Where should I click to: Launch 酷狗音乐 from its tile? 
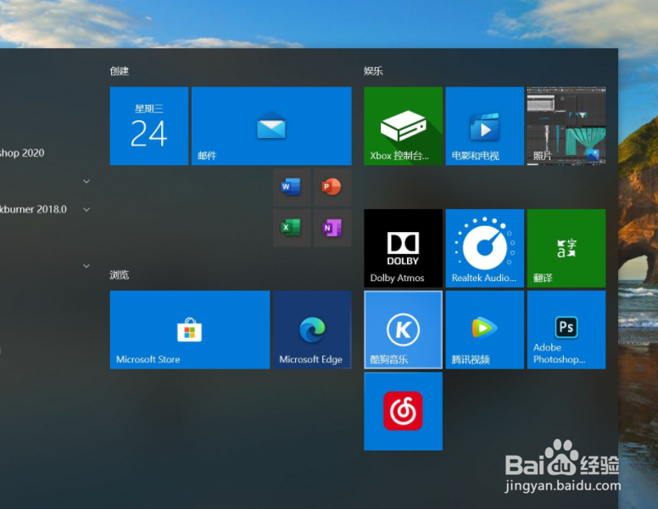point(403,329)
